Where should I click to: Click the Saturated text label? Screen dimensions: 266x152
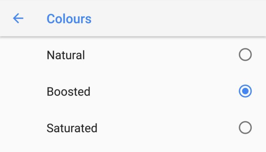point(72,128)
